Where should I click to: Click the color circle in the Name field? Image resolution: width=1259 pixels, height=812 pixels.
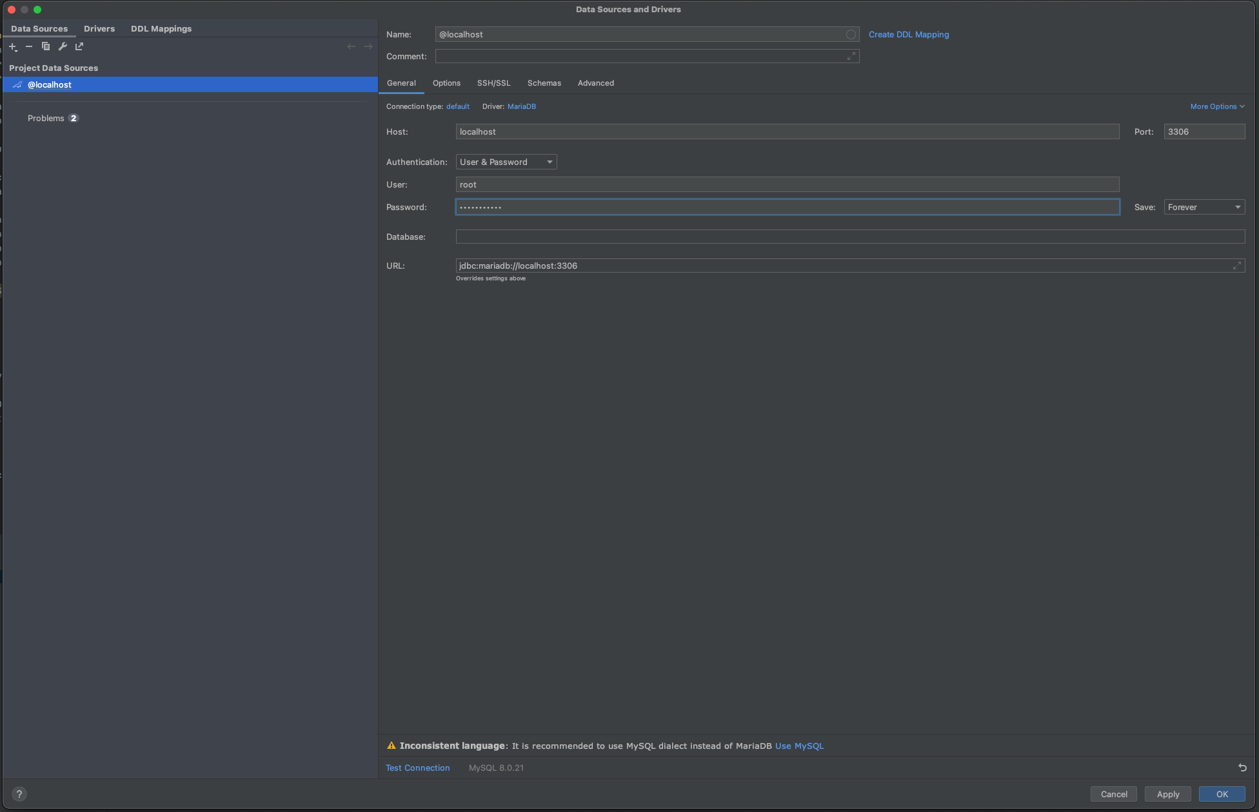[x=851, y=34]
